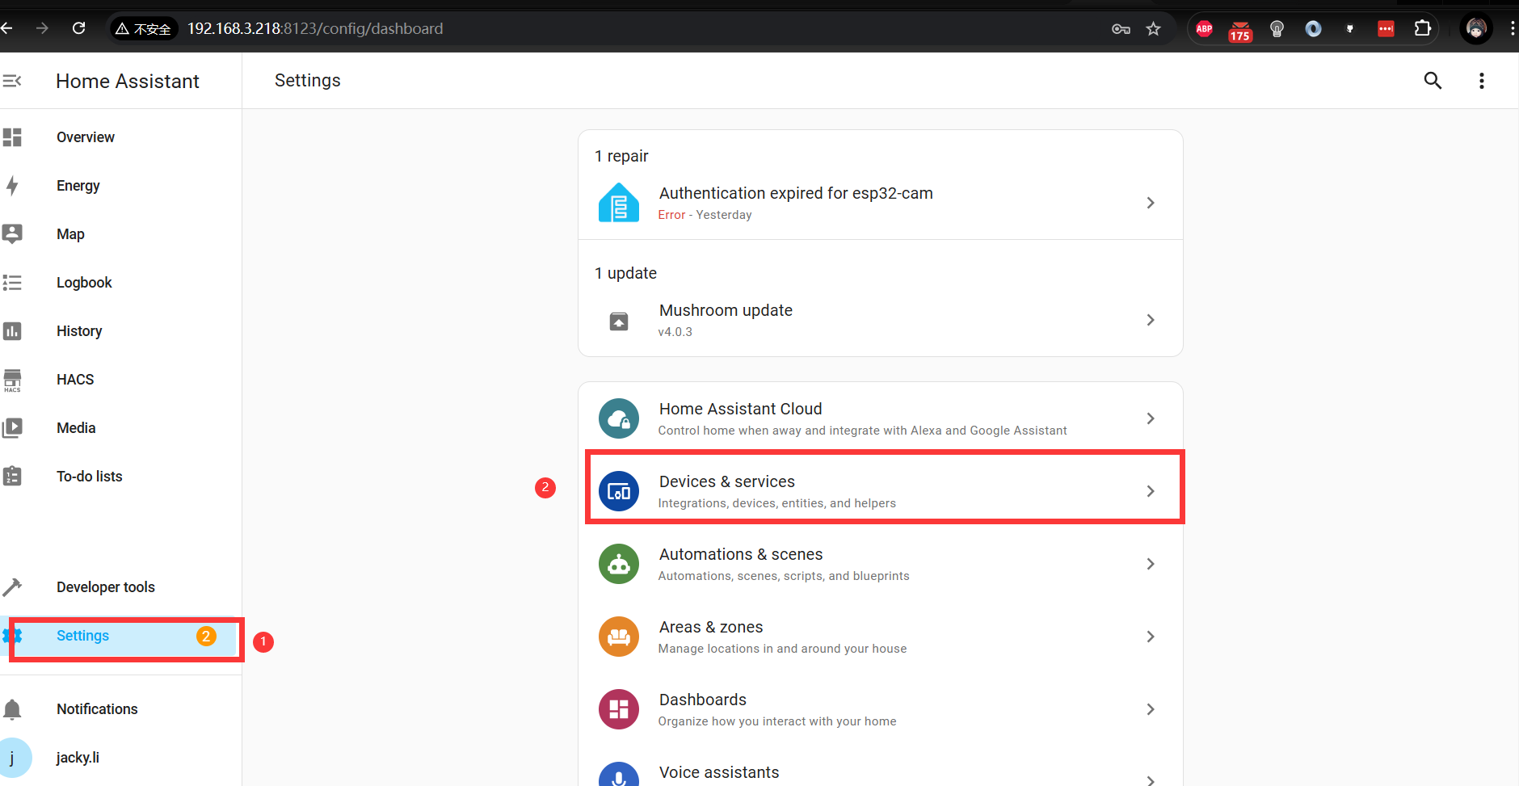This screenshot has width=1519, height=786.
Task: Click the insecure site warning badge
Action: pyautogui.click(x=144, y=29)
